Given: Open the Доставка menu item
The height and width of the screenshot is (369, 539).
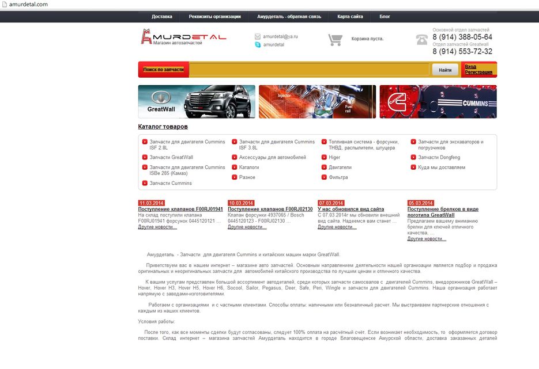Looking at the screenshot, I should click(x=162, y=17).
